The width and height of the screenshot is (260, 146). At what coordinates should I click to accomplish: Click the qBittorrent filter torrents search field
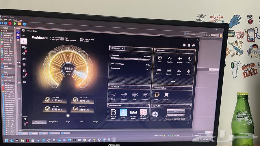pos(194,34)
